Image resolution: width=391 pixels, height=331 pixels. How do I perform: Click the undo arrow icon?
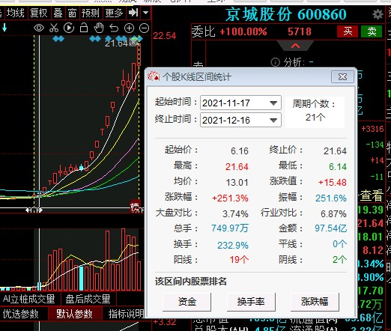tap(114, 28)
